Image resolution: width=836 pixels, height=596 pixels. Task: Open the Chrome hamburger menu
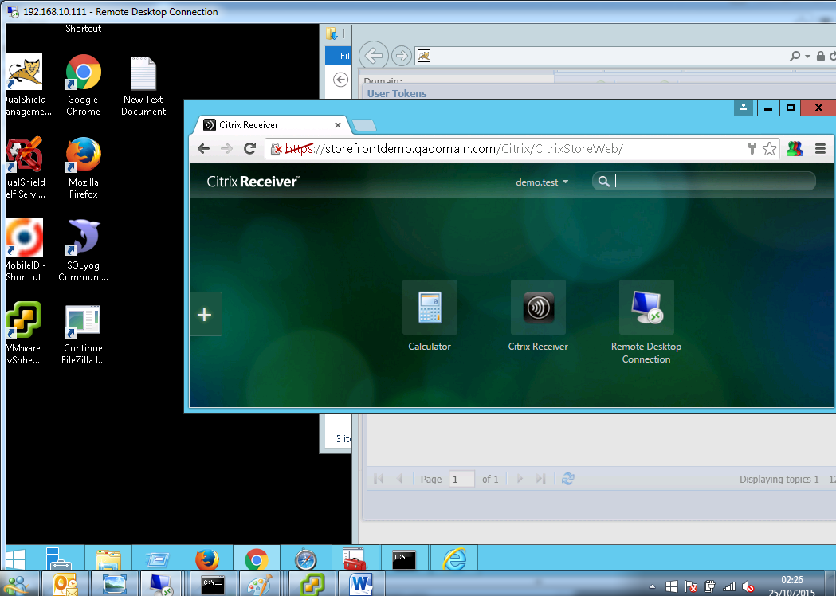pyautogui.click(x=820, y=149)
